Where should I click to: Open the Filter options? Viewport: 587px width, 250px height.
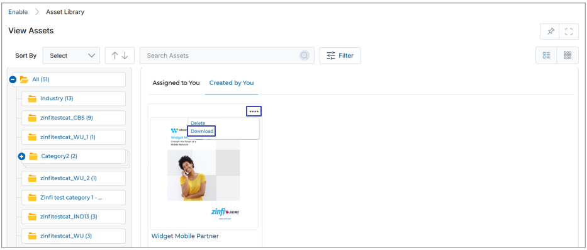pos(340,55)
